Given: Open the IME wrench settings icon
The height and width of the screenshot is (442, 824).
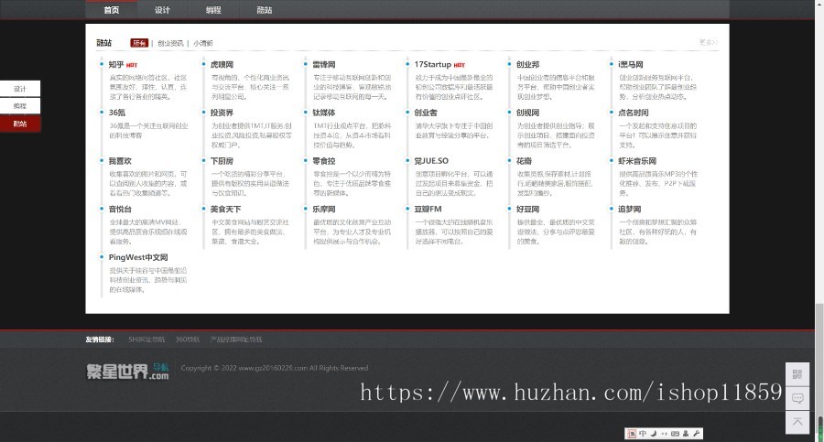Looking at the screenshot, I should click(x=697, y=434).
